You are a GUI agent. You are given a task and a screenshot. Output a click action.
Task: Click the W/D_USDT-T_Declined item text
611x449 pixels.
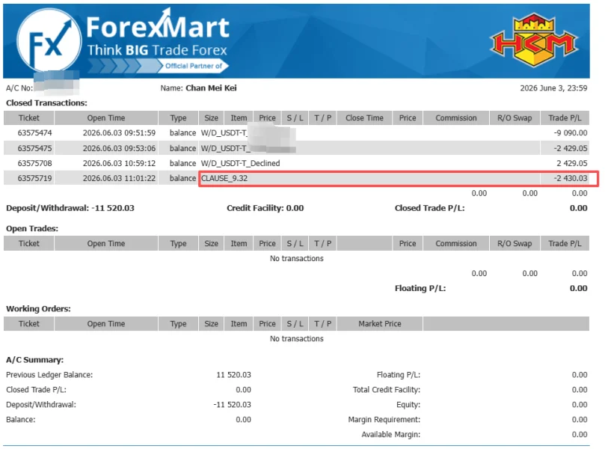click(x=240, y=163)
